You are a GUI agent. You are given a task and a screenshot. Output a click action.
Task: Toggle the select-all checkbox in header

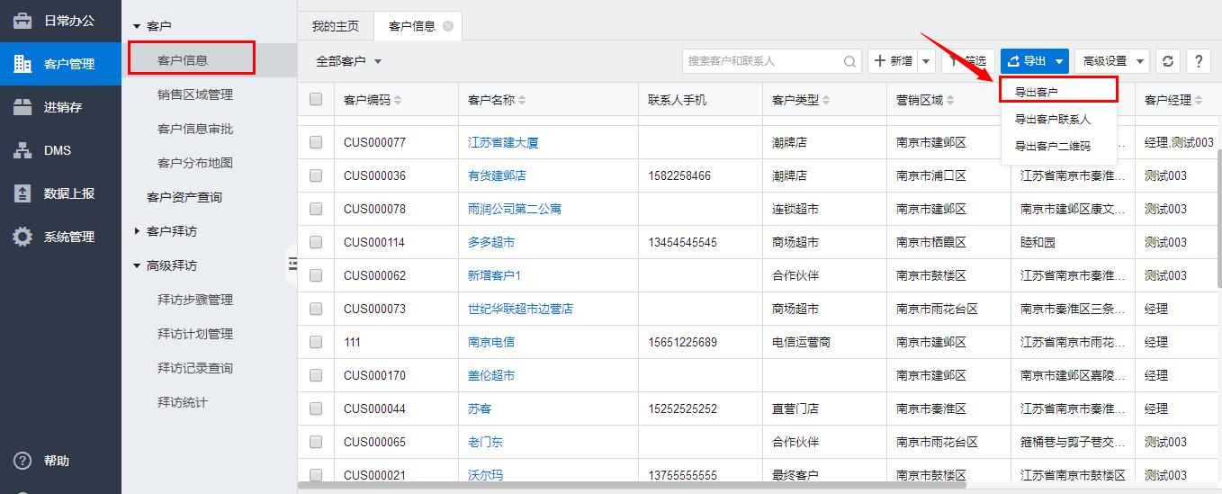point(316,100)
